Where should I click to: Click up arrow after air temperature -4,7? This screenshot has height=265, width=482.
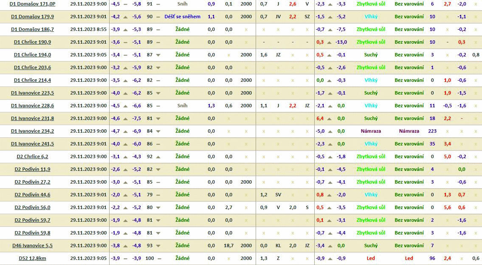pos(125,131)
